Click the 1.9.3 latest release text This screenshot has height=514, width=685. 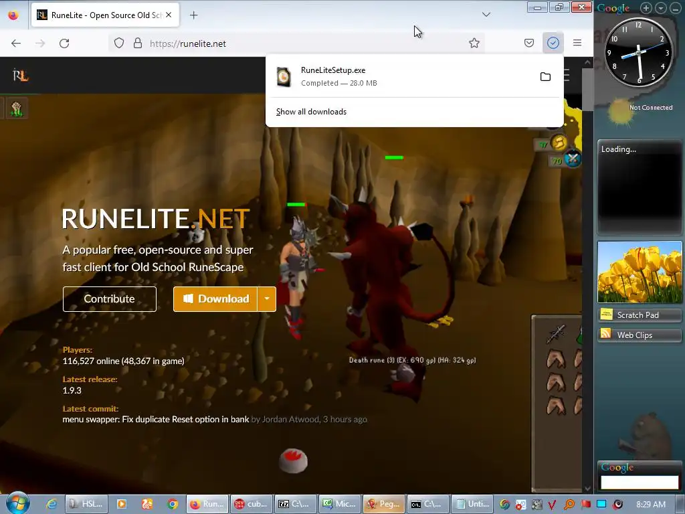72,390
